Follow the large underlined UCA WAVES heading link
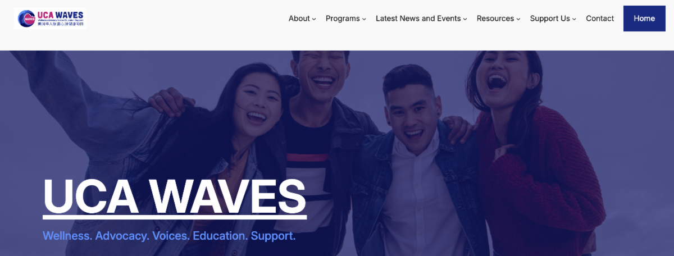 [175, 197]
